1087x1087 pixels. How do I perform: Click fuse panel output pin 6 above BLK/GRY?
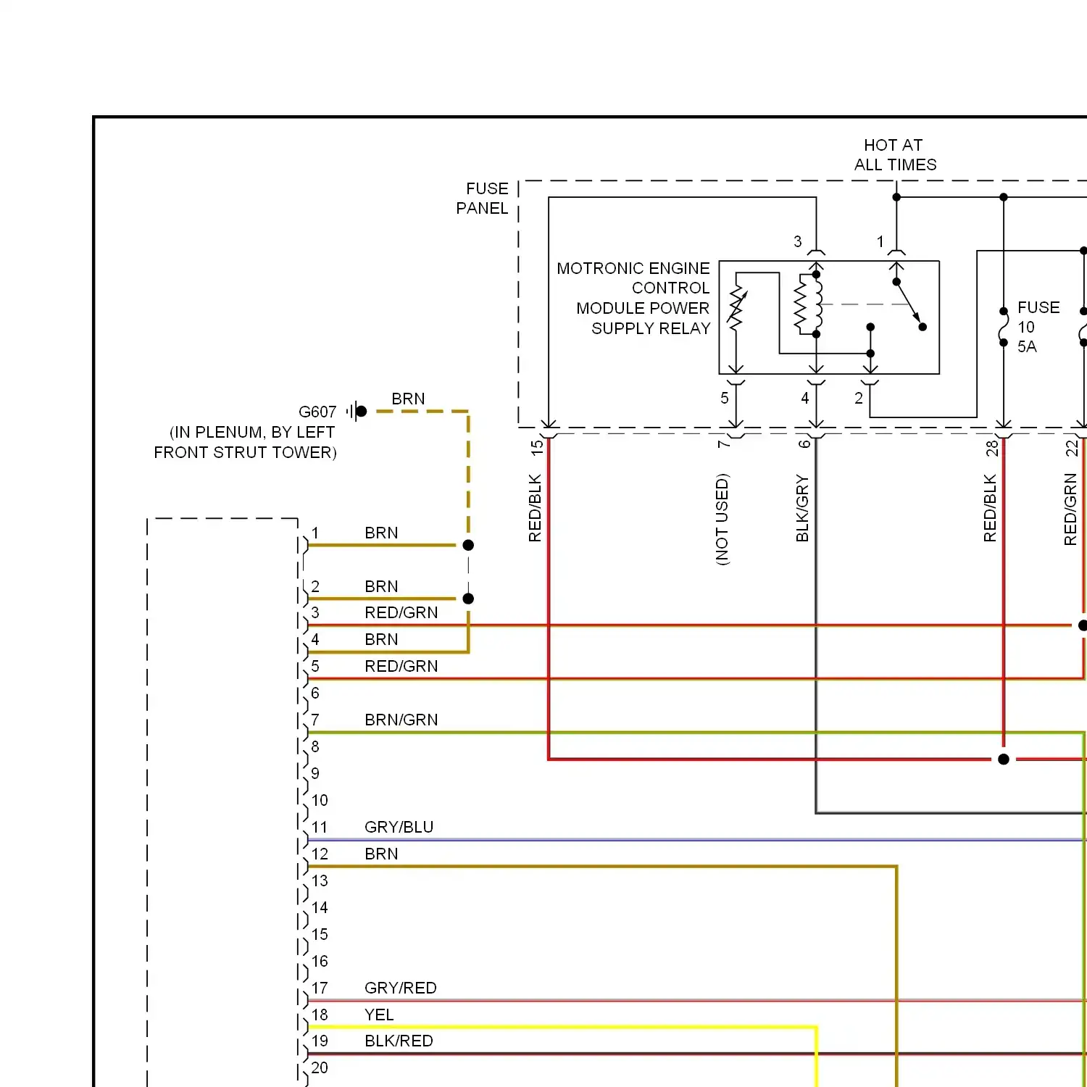tap(804, 443)
